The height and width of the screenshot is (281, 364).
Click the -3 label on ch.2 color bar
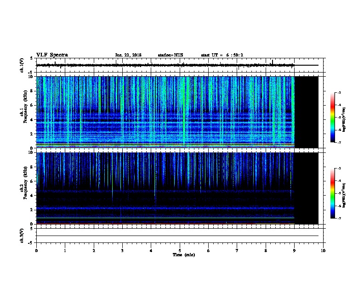click(339, 169)
